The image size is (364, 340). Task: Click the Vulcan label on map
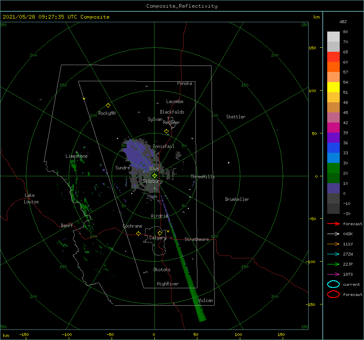click(x=206, y=300)
